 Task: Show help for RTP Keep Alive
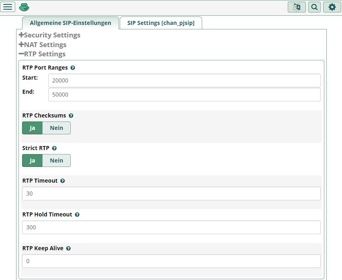[x=68, y=249]
